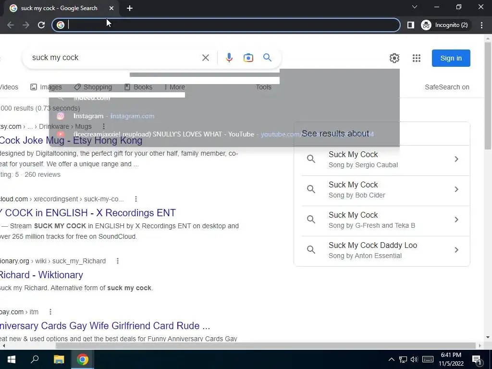Click the horizontal page scrollbar
492x369 pixels.
[265, 346]
